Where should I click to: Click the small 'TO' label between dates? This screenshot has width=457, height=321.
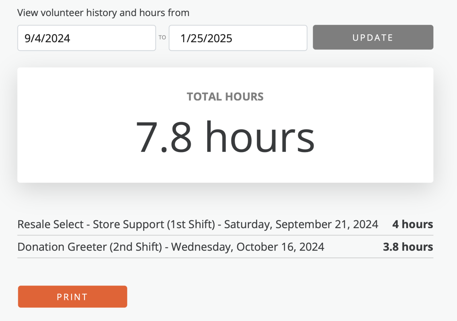coord(162,37)
